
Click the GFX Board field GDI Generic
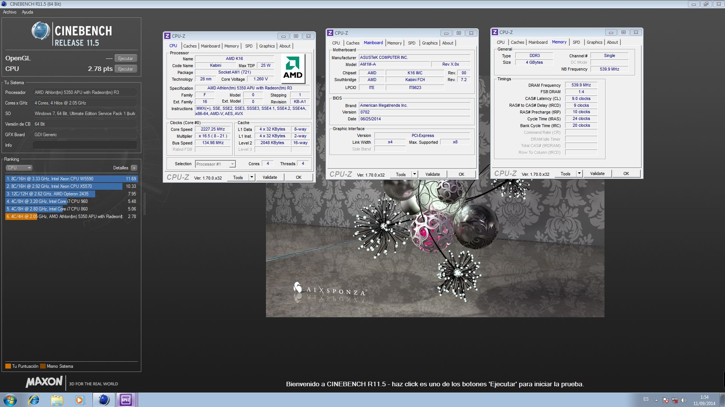point(85,135)
